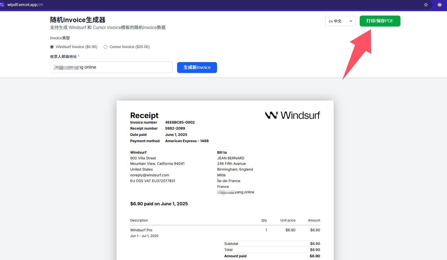Focus the 收票人邮箱地址 email input field
The width and height of the screenshot is (447, 260).
point(111,67)
